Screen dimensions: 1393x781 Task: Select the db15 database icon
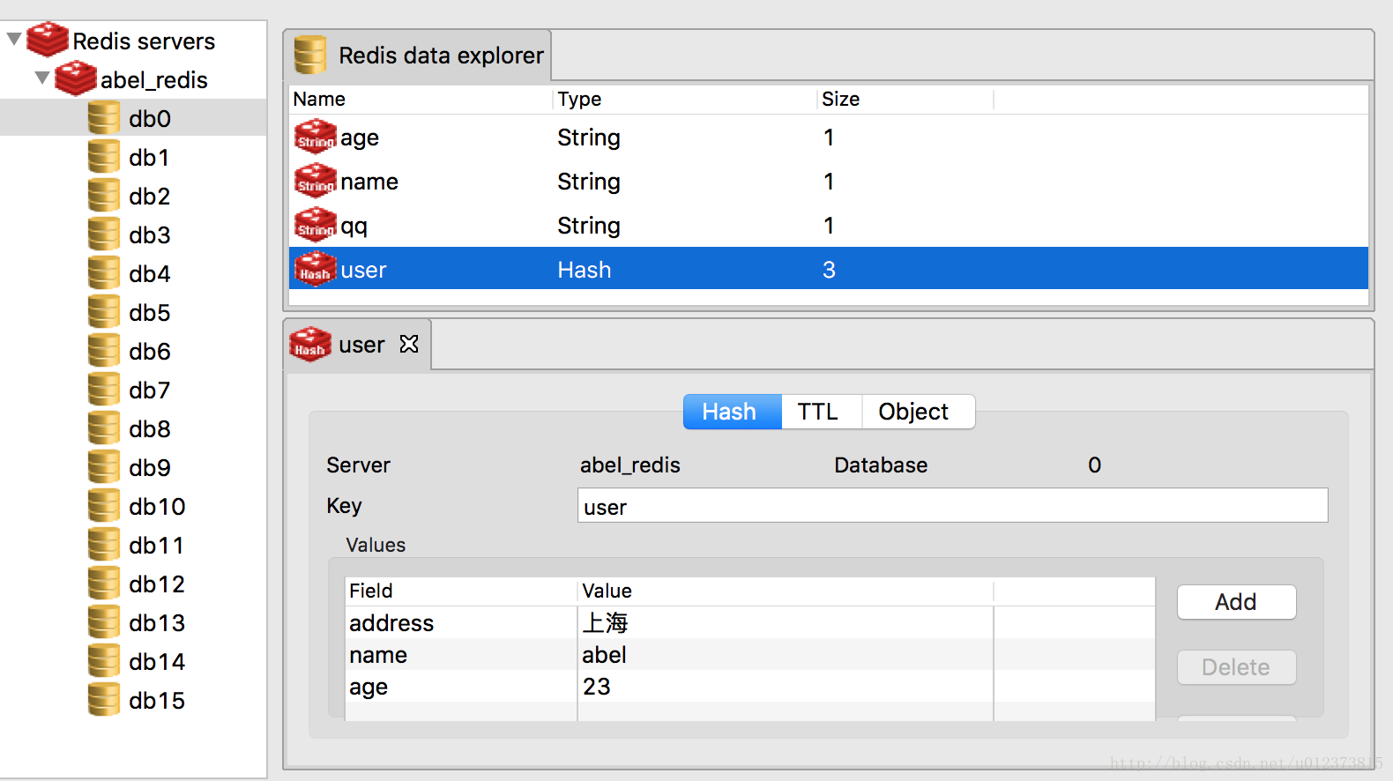click(x=104, y=699)
